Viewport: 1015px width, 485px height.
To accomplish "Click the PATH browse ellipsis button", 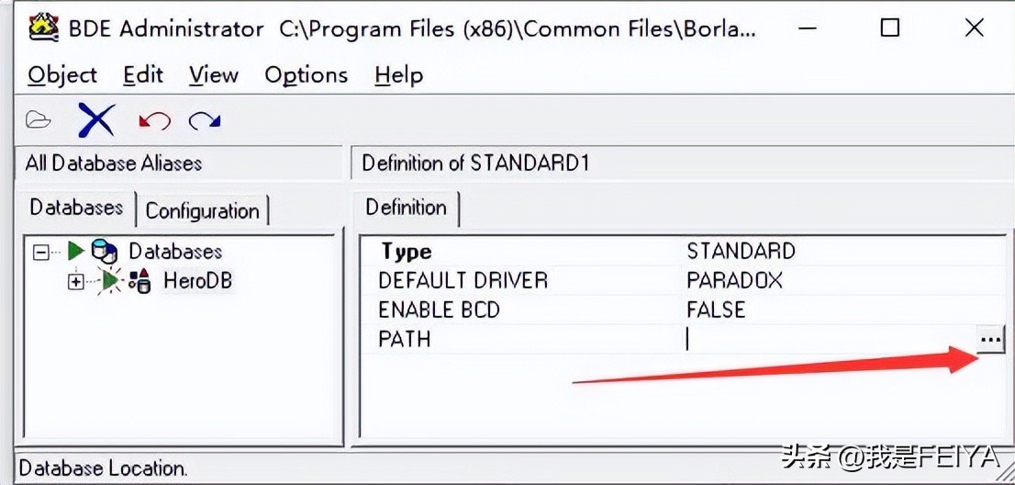I will [990, 340].
